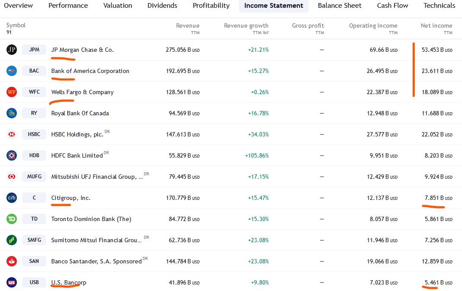This screenshot has height=291, width=462.
Task: Click the Royal Bank of Canada logo
Action: pyautogui.click(x=12, y=113)
